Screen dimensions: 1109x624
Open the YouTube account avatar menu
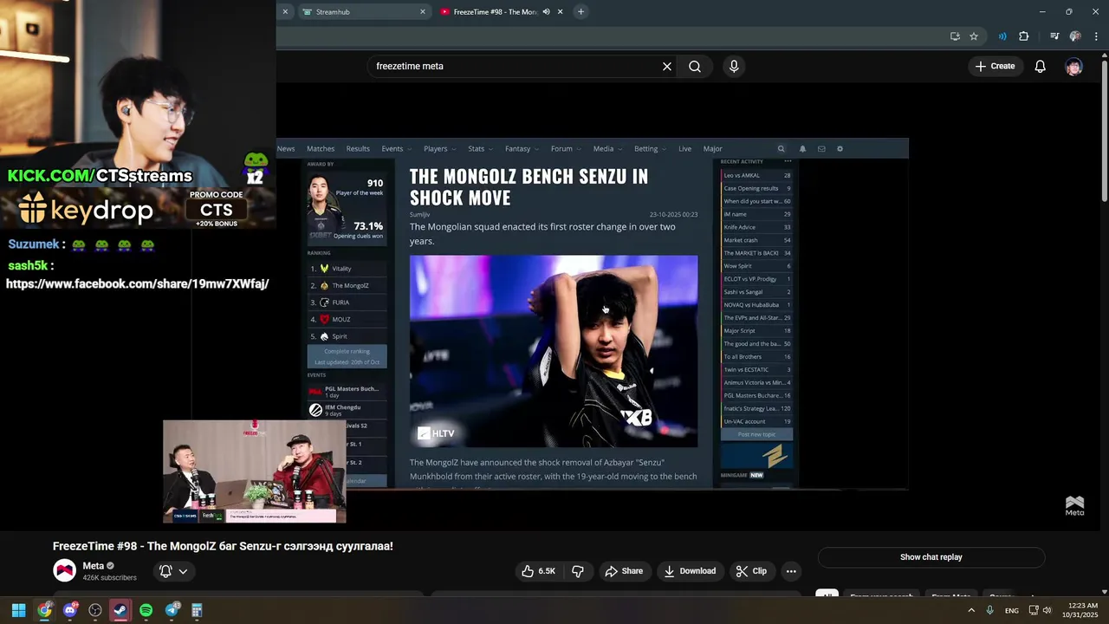[1074, 67]
